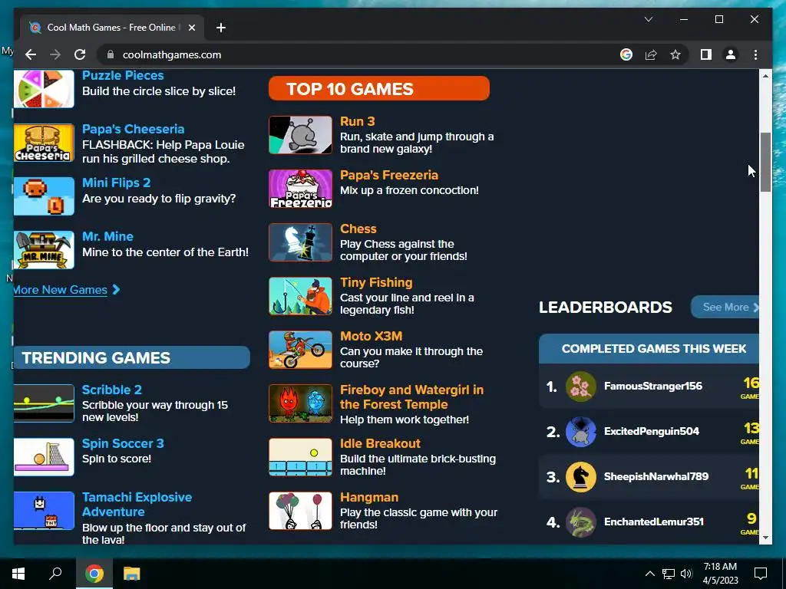Open the volume speaker tray icon

[687, 574]
